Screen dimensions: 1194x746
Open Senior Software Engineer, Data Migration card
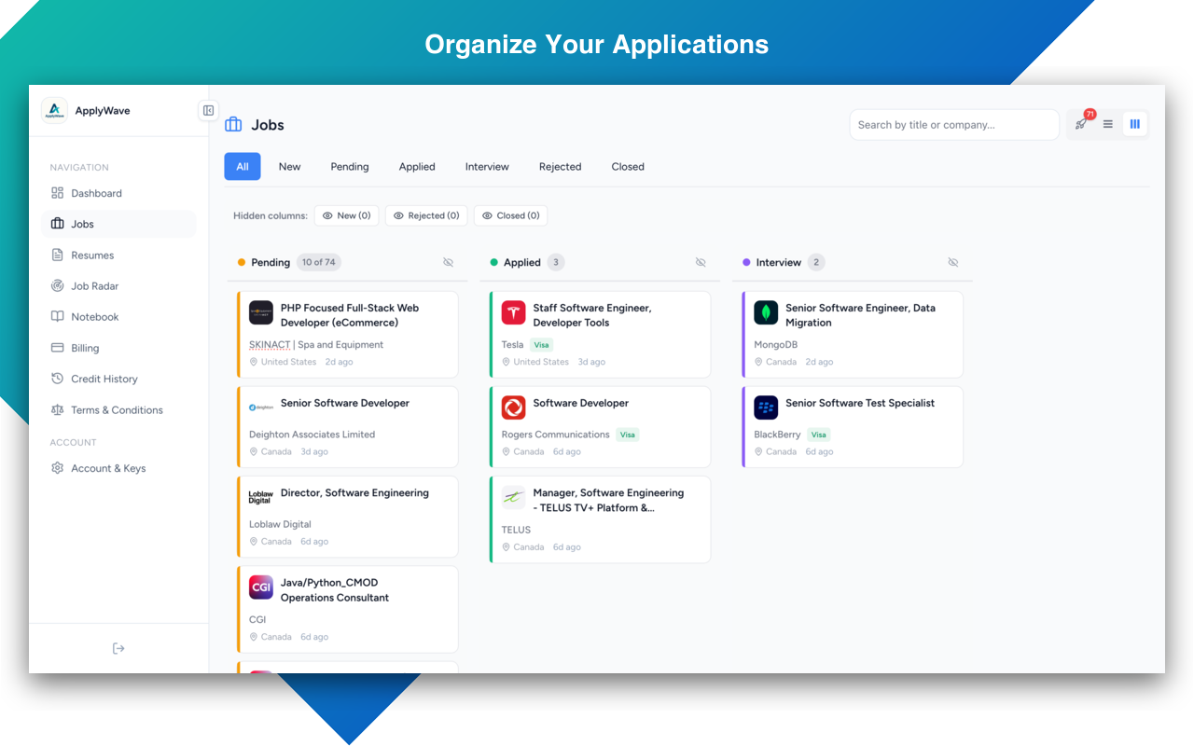click(x=853, y=335)
